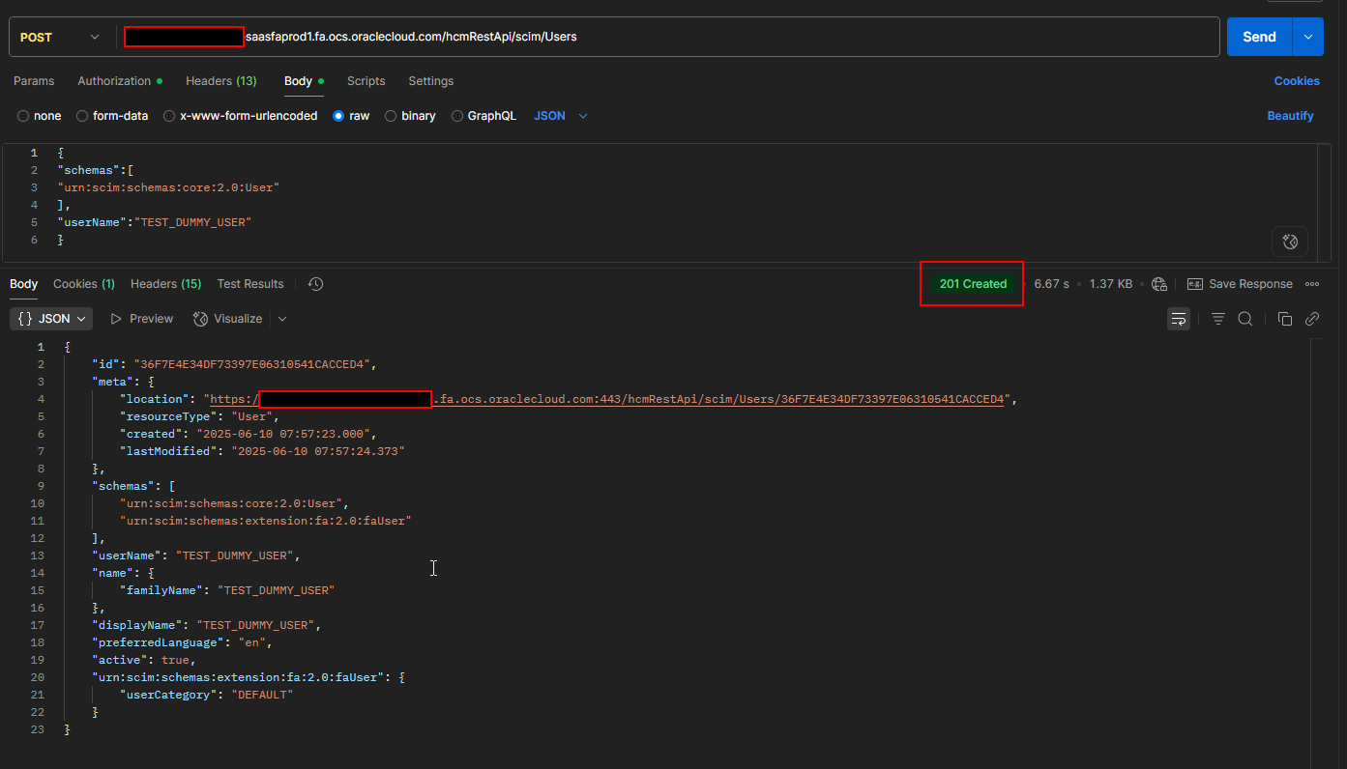
Task: Open the Settings tab
Action: click(431, 81)
